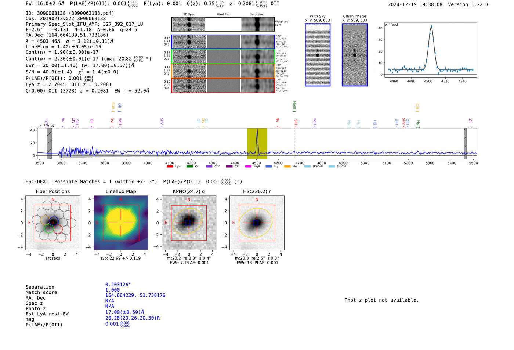Open the Fiber Positions cutout image
Viewport: 514px width, 350px height.
[53, 223]
